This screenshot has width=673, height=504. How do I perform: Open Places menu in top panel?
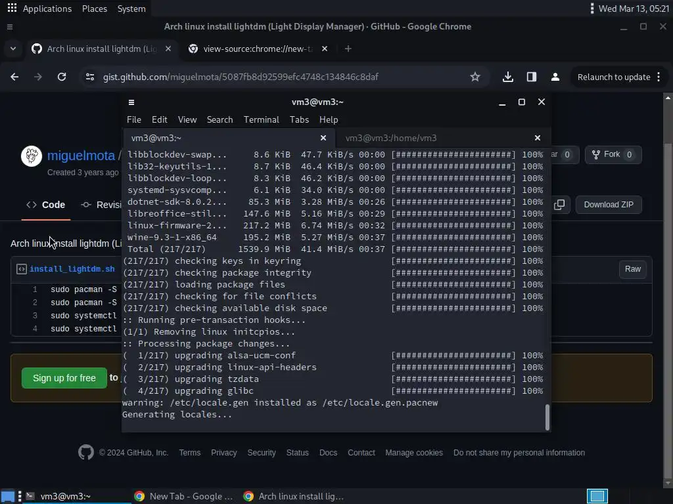coord(95,9)
